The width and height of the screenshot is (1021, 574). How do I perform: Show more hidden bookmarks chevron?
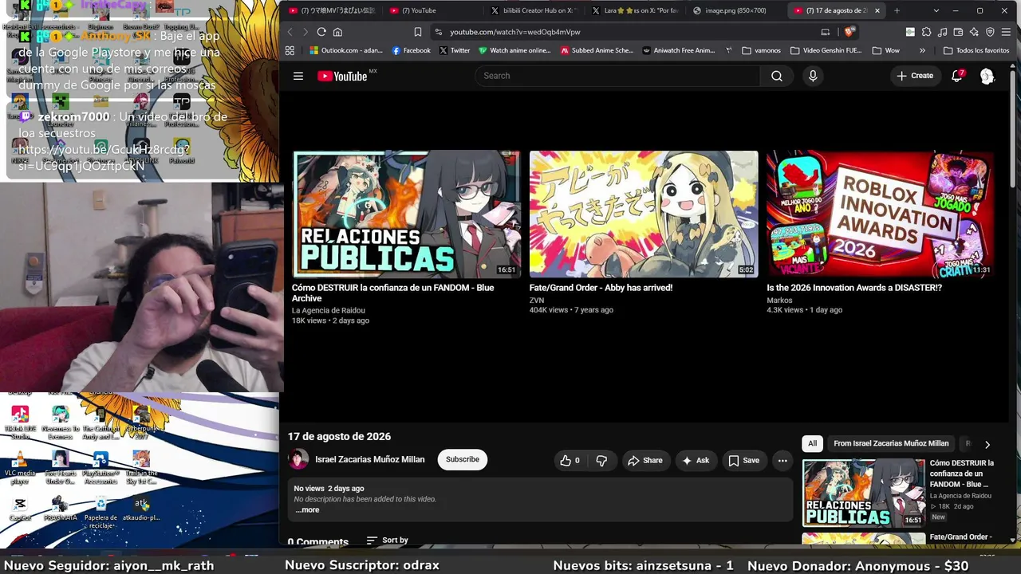coord(922,50)
